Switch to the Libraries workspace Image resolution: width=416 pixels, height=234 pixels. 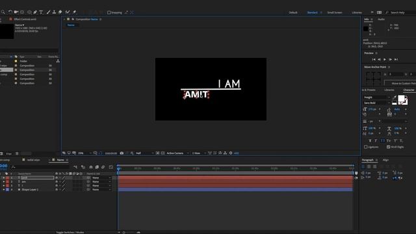(357, 12)
